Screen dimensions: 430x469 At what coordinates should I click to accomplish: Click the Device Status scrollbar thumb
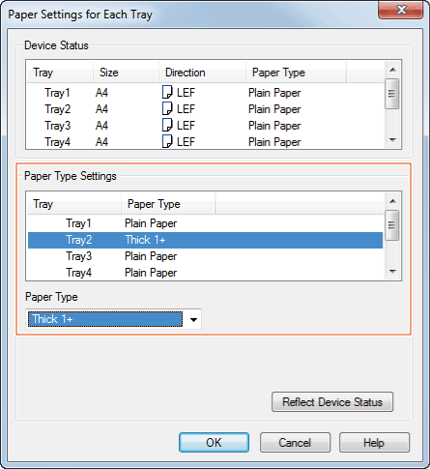392,94
